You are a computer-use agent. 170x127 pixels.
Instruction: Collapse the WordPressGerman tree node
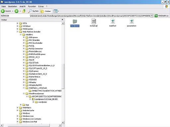(24, 94)
